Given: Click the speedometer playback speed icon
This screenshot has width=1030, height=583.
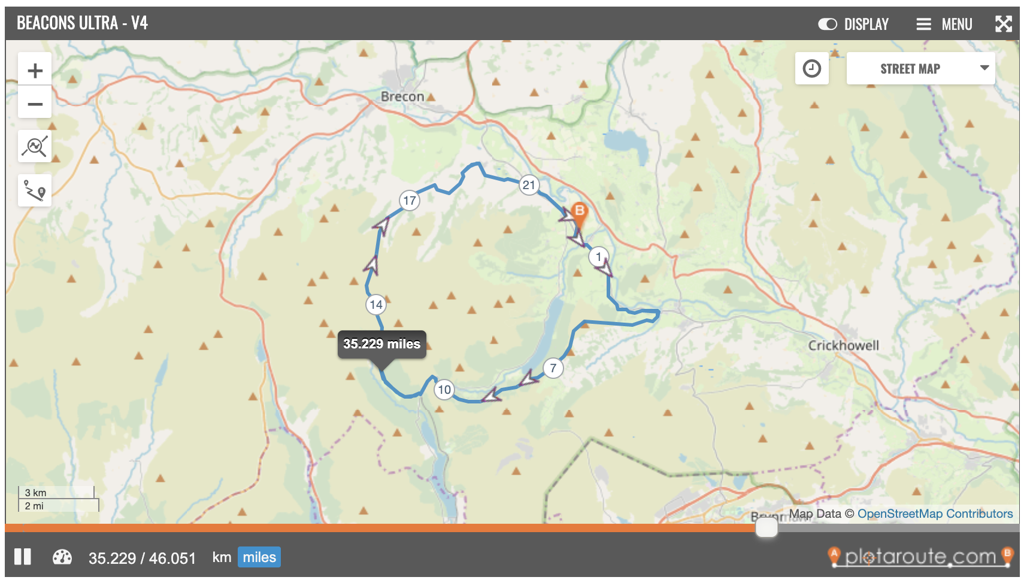Looking at the screenshot, I should pyautogui.click(x=62, y=557).
